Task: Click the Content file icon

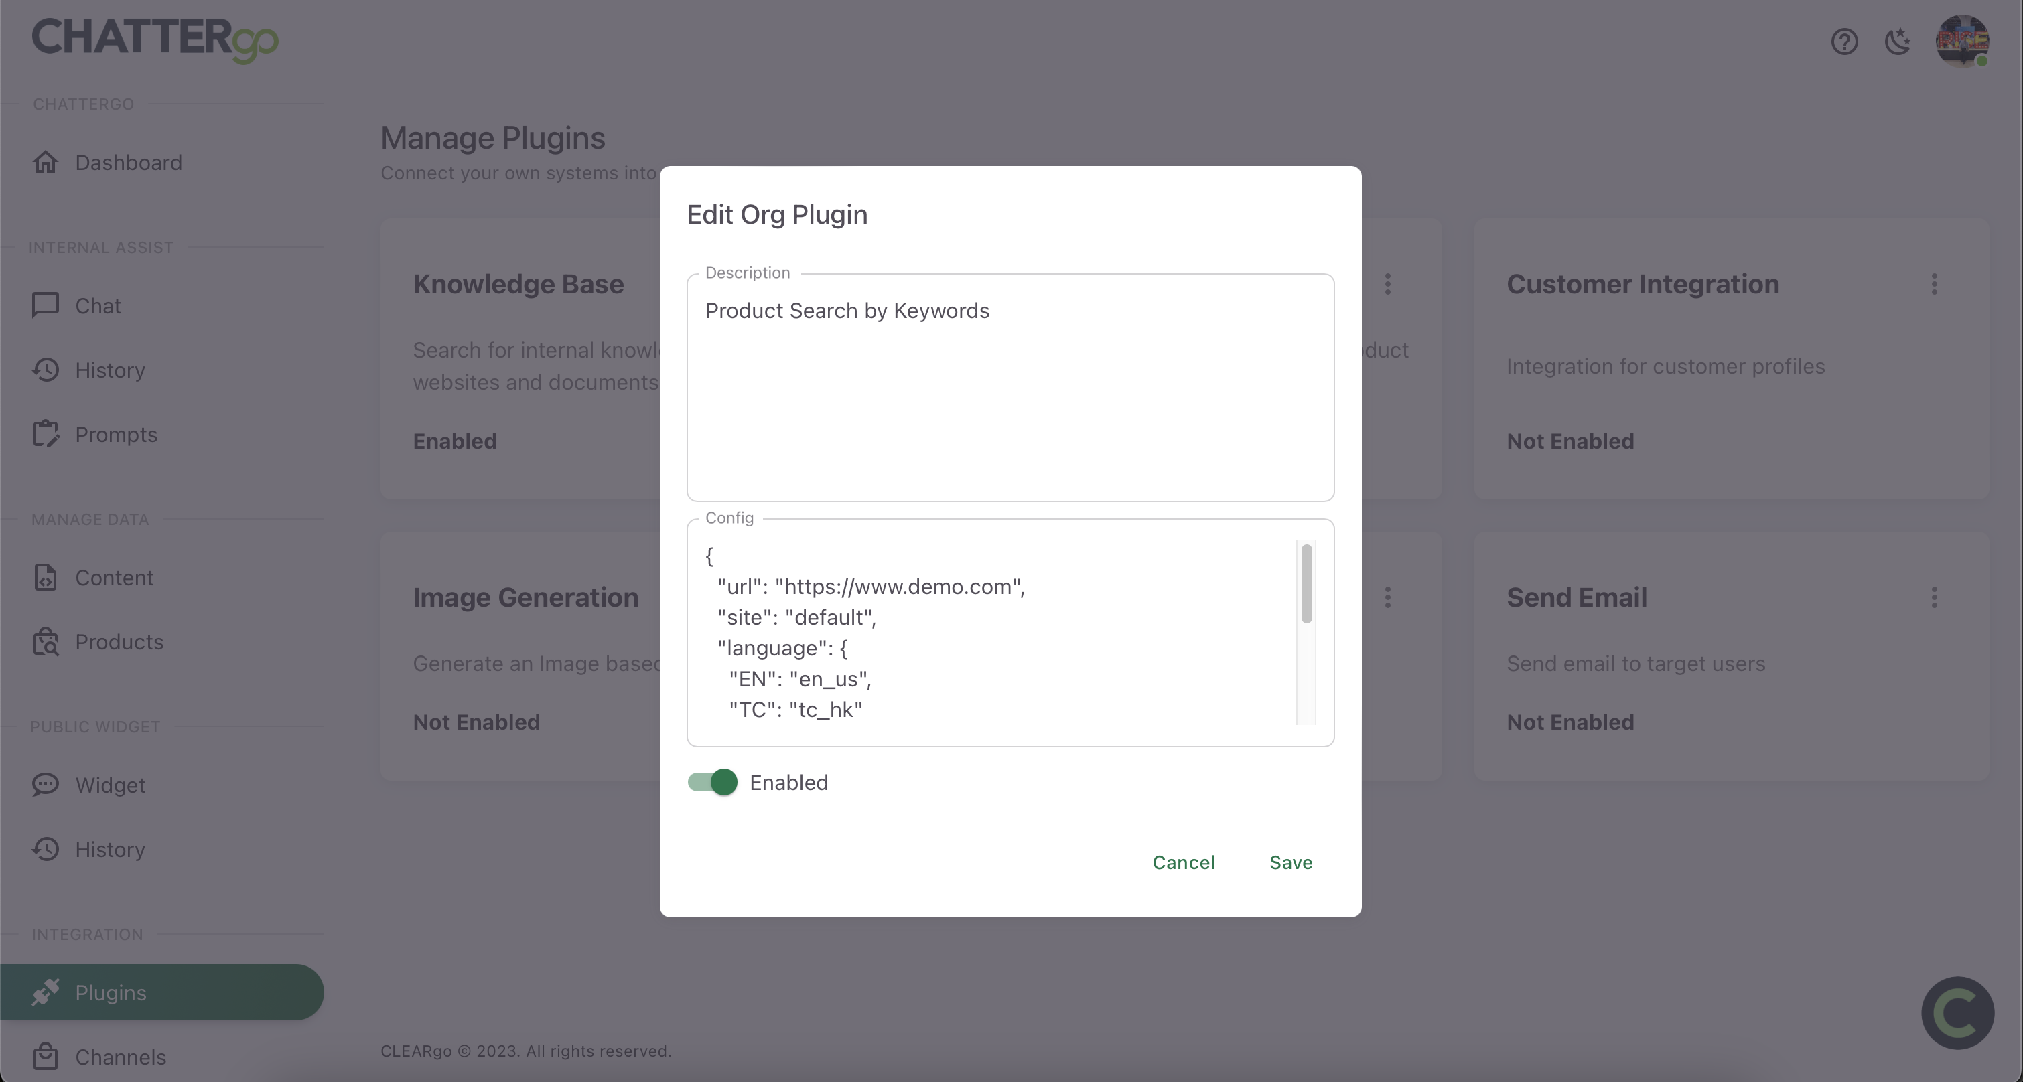Action: point(46,577)
